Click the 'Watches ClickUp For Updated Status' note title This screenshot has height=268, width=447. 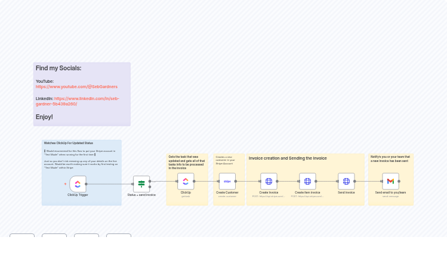click(69, 143)
